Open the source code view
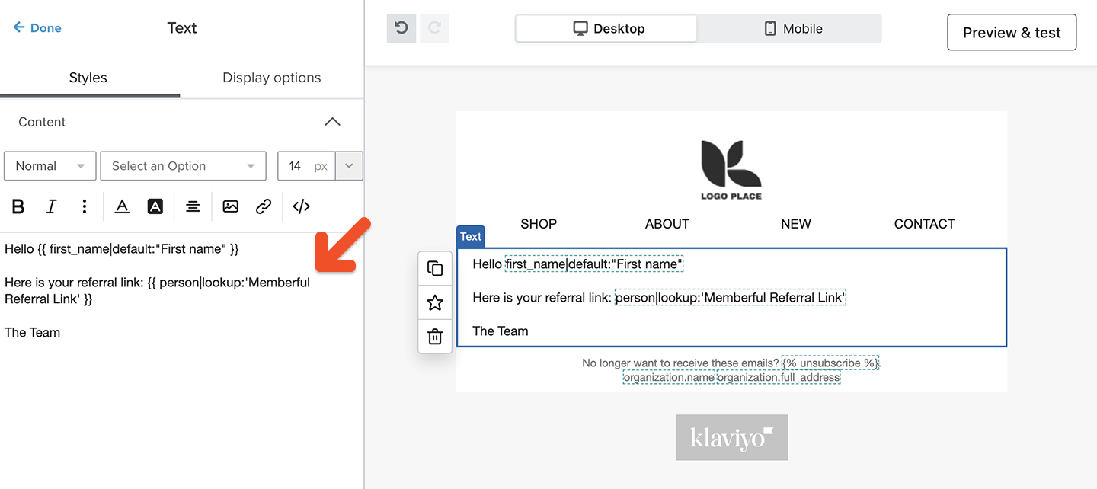This screenshot has width=1097, height=489. 302,206
